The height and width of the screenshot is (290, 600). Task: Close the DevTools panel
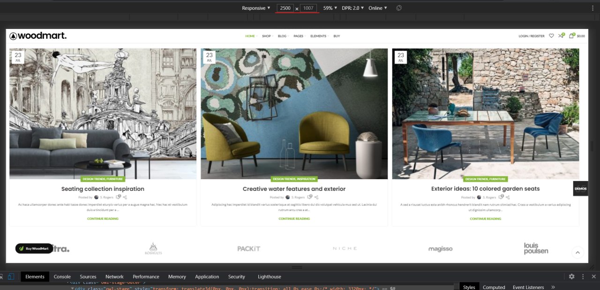pyautogui.click(x=593, y=276)
